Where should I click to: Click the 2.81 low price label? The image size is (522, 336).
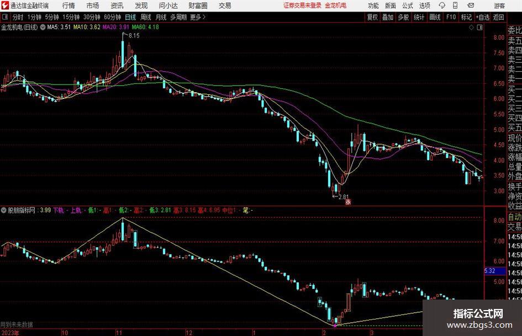click(344, 197)
